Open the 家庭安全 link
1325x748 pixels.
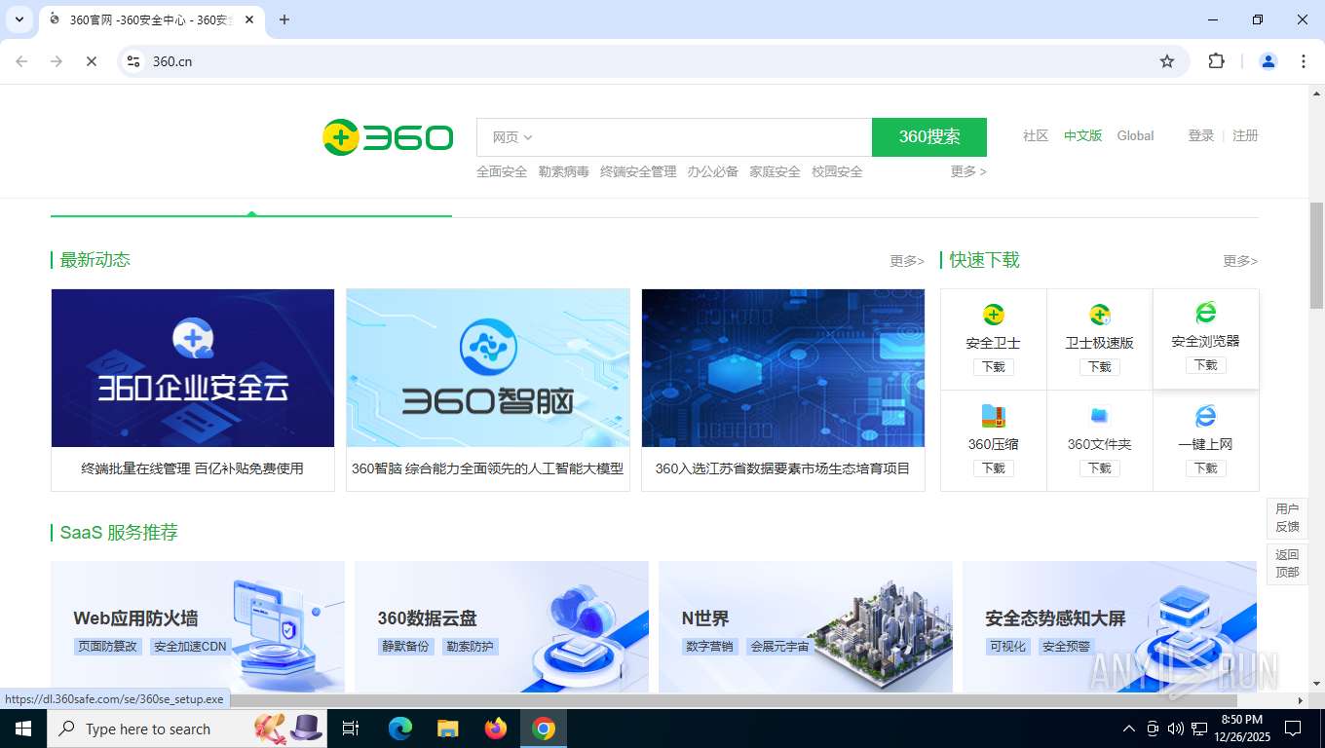[x=775, y=171]
